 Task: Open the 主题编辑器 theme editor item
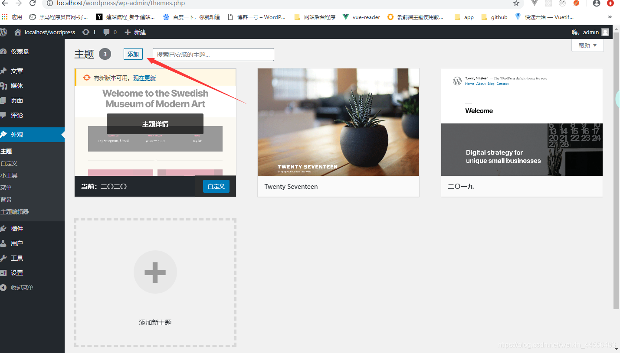click(15, 212)
